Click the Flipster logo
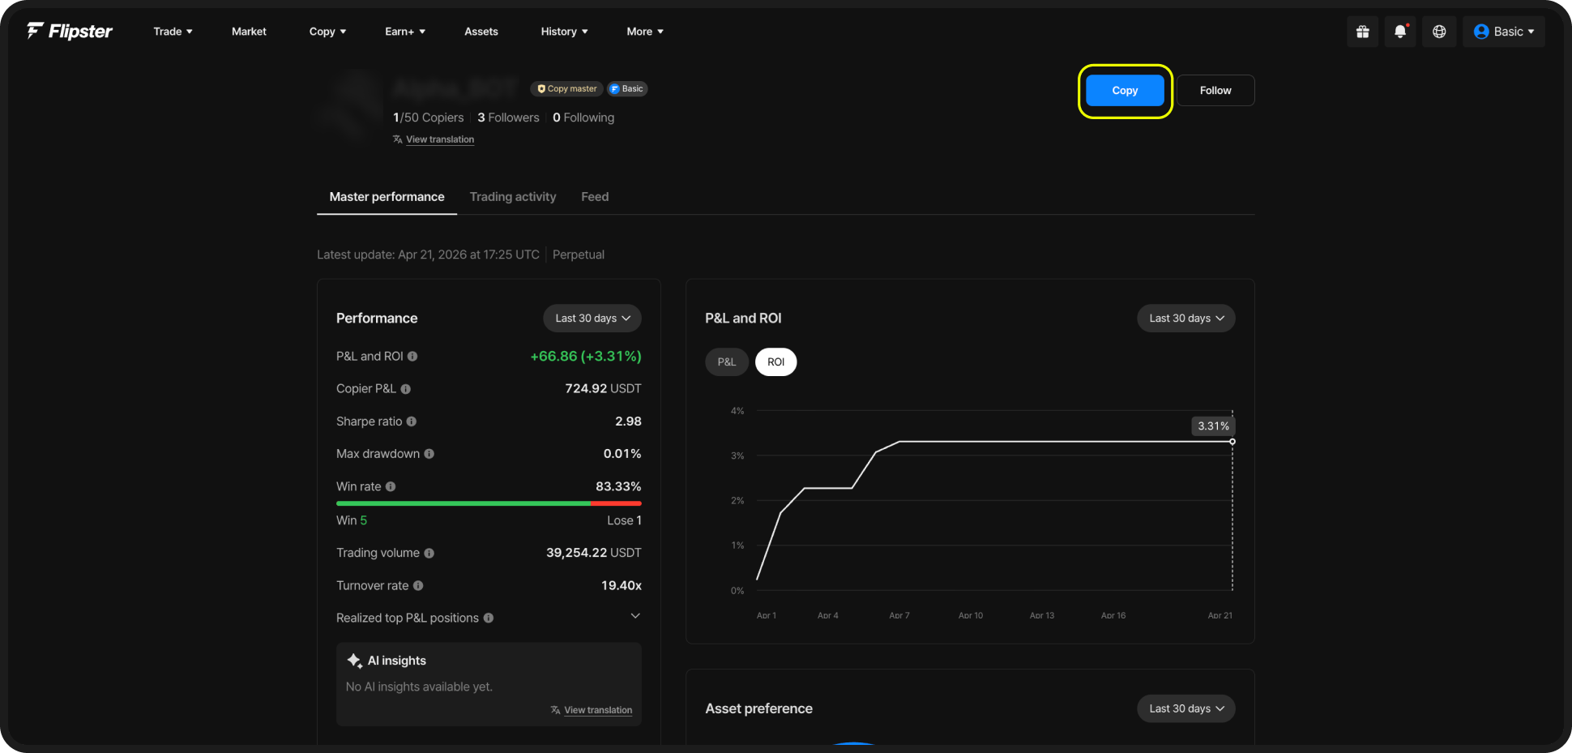Viewport: 1572px width, 753px height. pos(70,32)
